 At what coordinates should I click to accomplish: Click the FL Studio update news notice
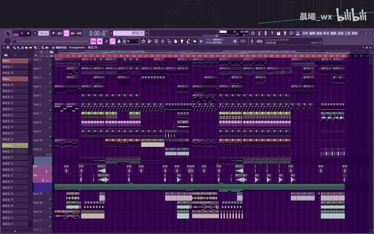click(221, 41)
